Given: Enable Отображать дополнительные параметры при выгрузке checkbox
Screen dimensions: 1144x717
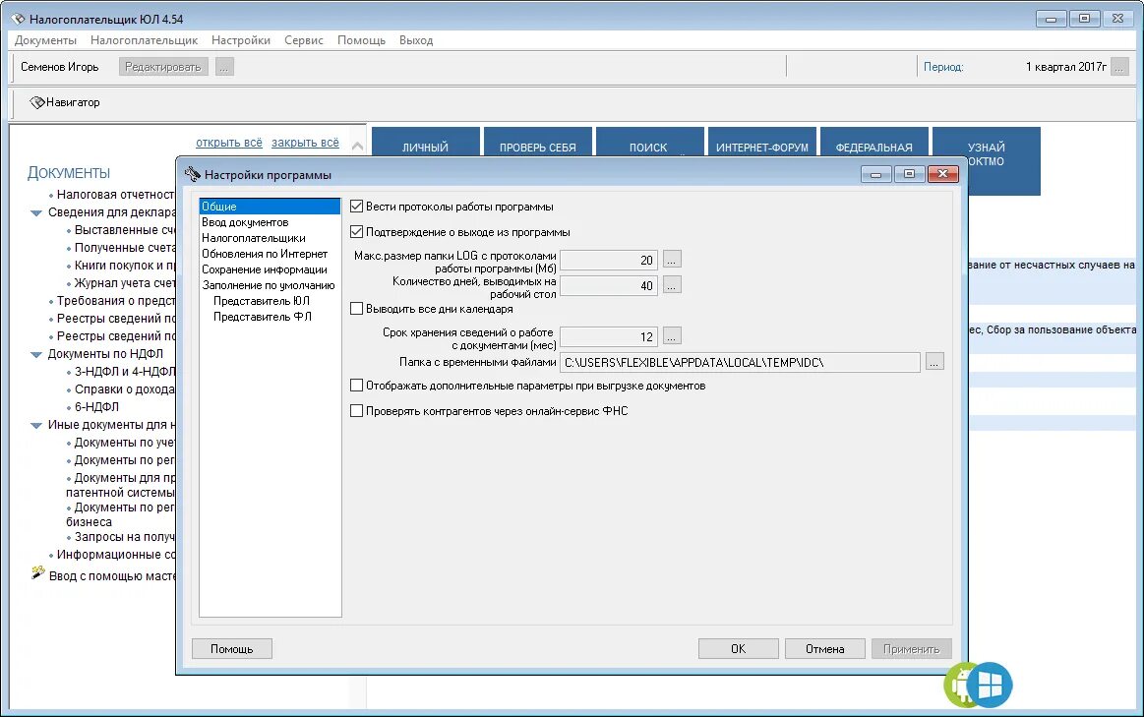Looking at the screenshot, I should click(357, 386).
